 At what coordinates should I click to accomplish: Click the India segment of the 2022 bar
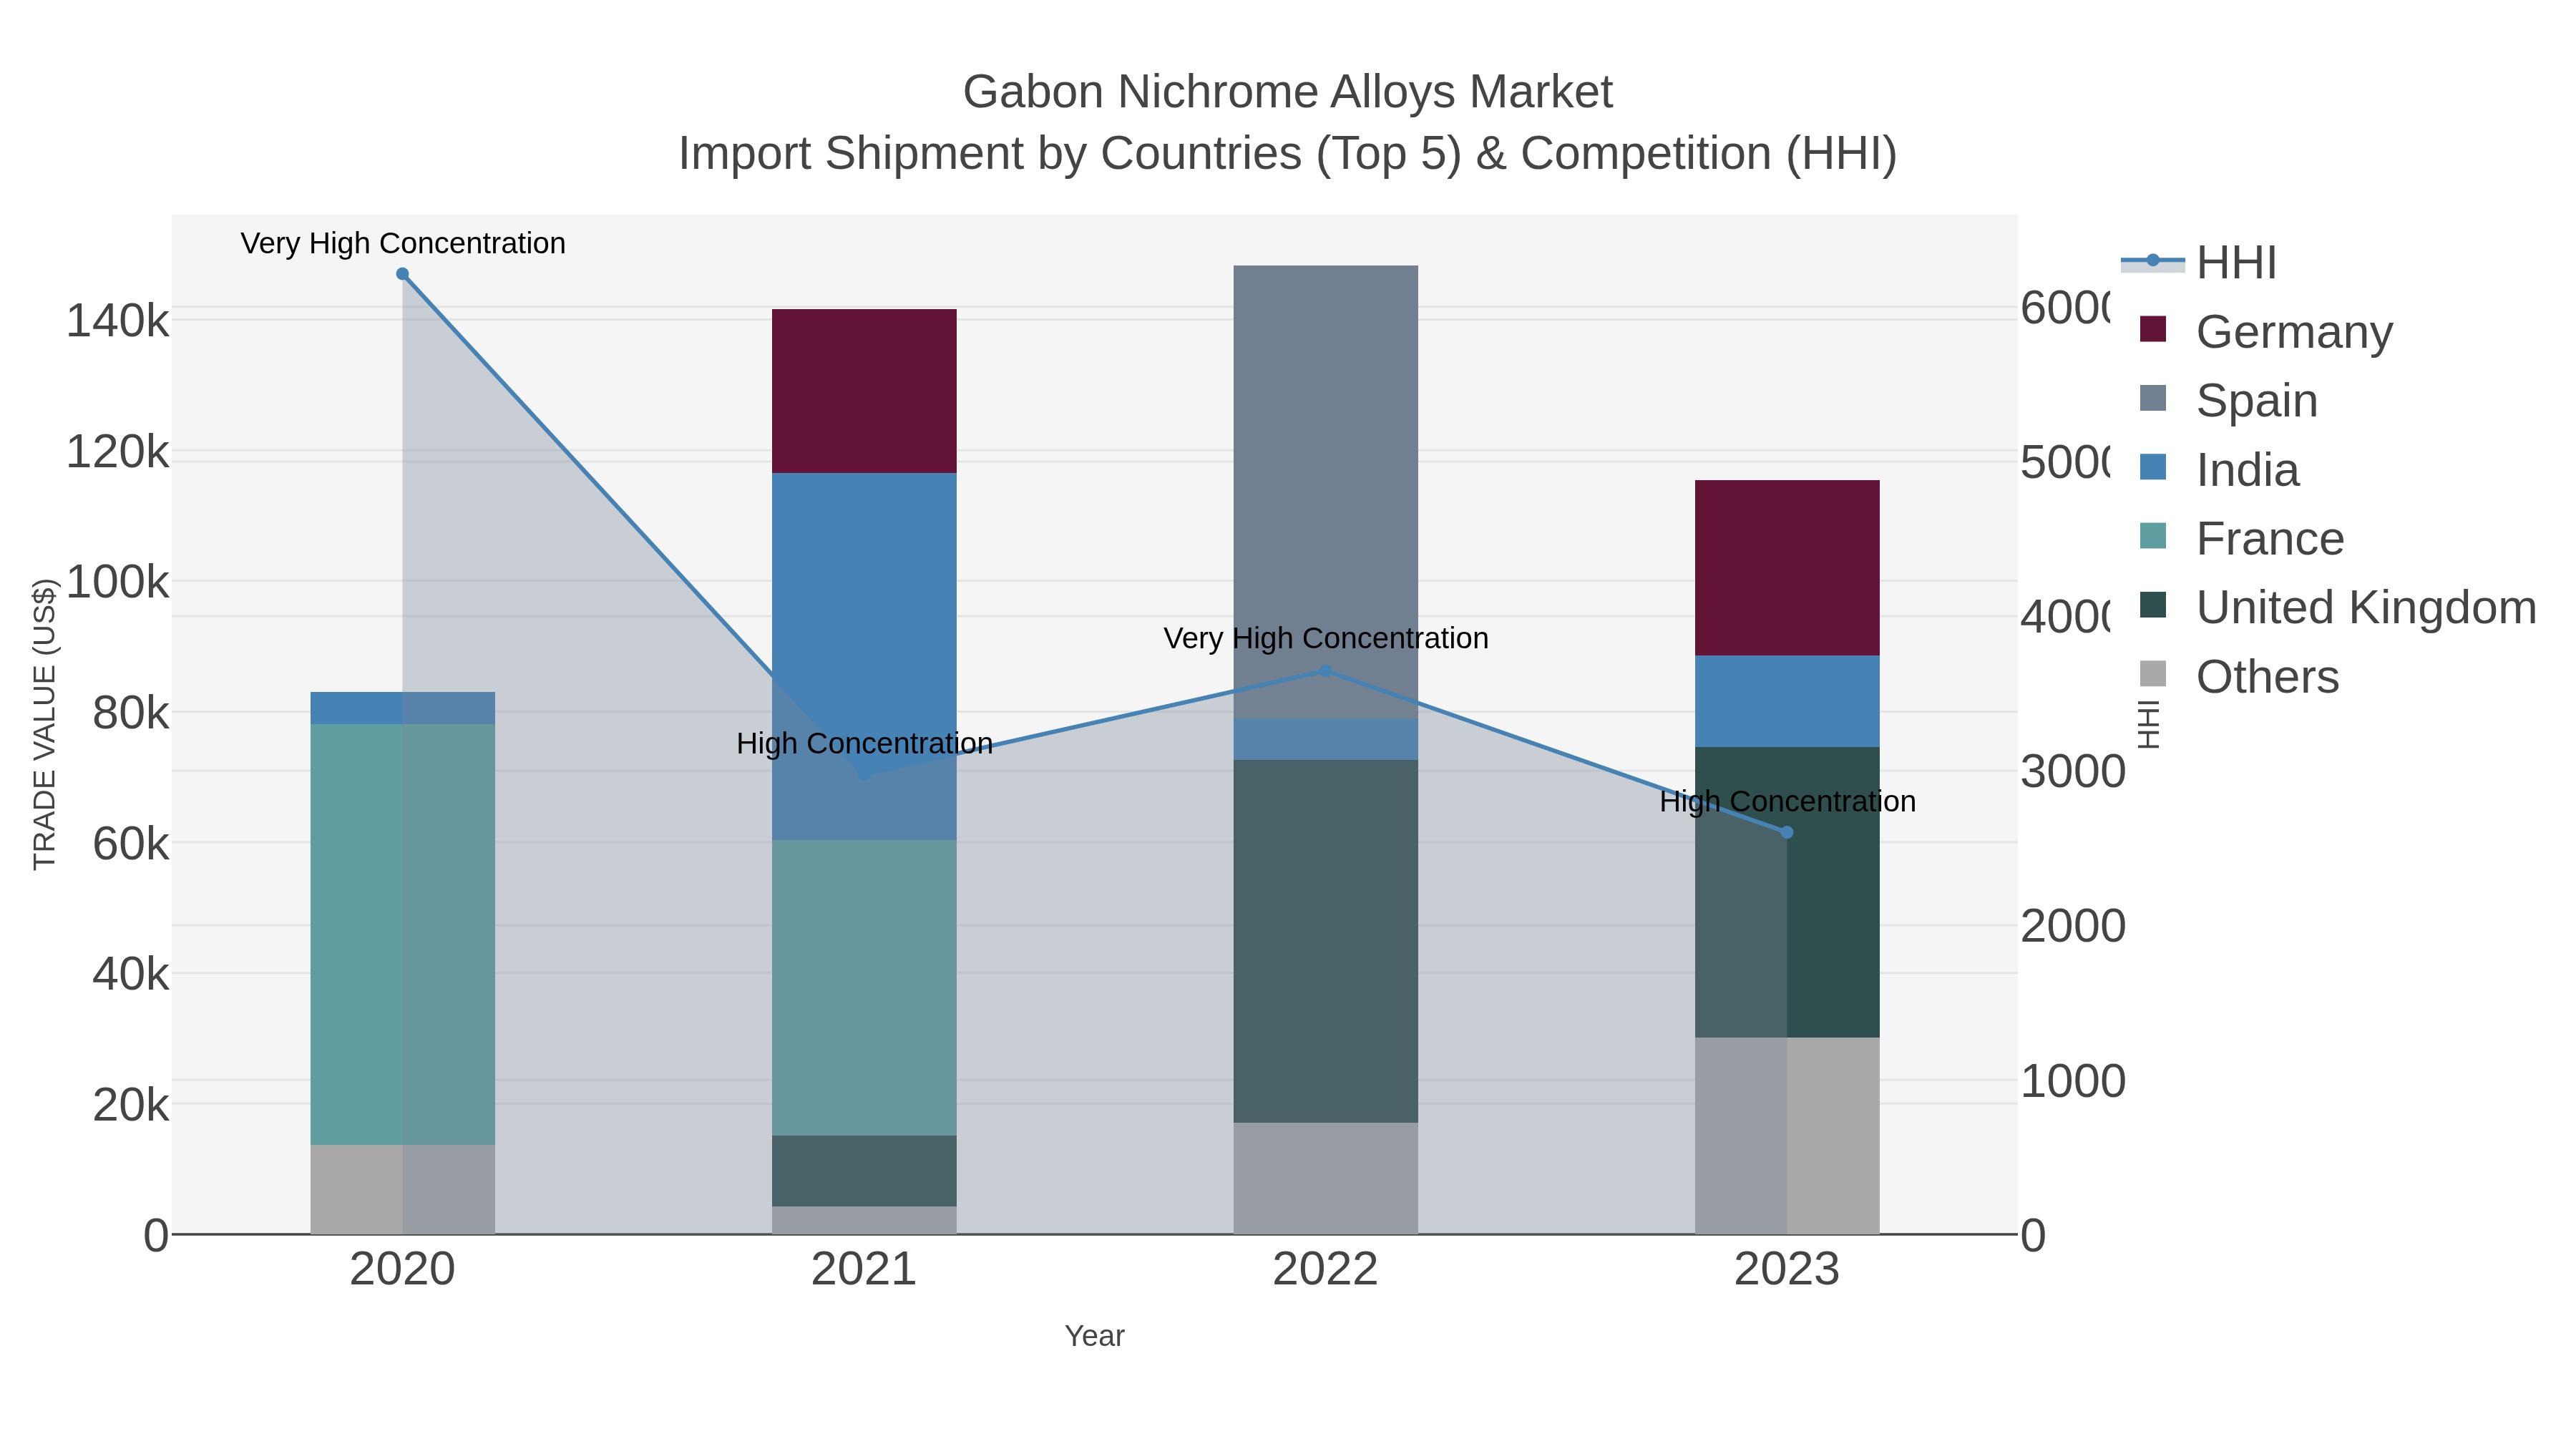coord(1326,739)
